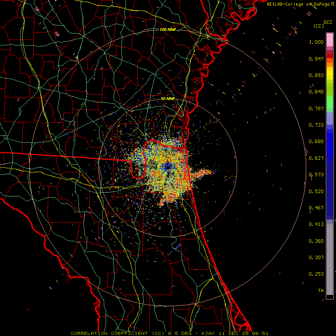This screenshot has width=336, height=336.
Task: Click the TH threshold label
Action: click(321, 291)
